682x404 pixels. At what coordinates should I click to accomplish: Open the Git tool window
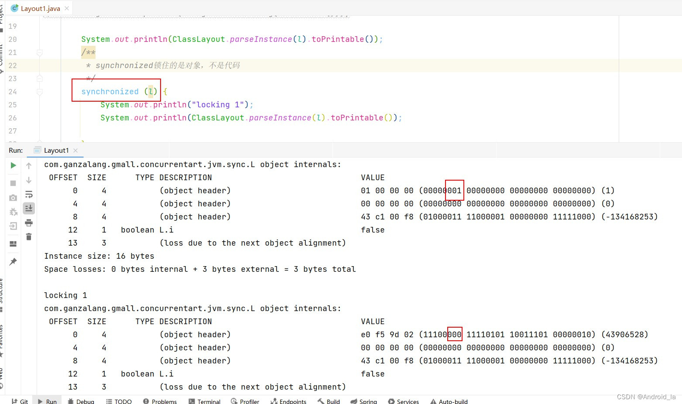[x=20, y=401]
